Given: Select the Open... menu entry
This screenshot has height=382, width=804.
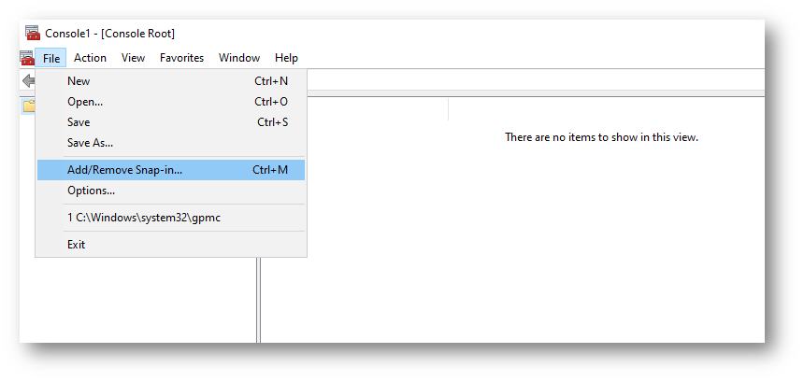Looking at the screenshot, I should (171, 102).
